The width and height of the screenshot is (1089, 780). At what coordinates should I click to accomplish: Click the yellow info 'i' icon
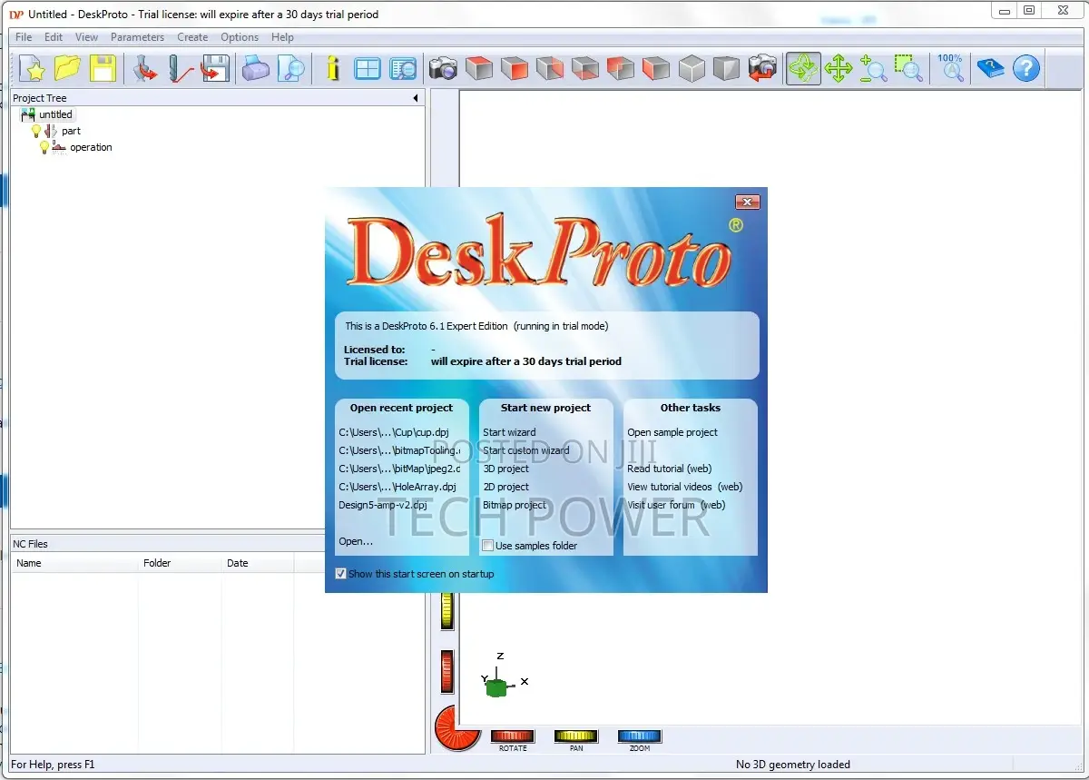tap(332, 68)
